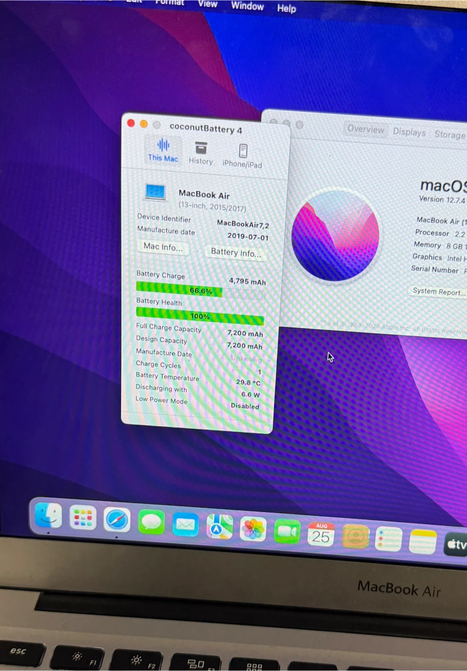Launch Maps from the Dock
The width and height of the screenshot is (467, 671).
click(220, 527)
